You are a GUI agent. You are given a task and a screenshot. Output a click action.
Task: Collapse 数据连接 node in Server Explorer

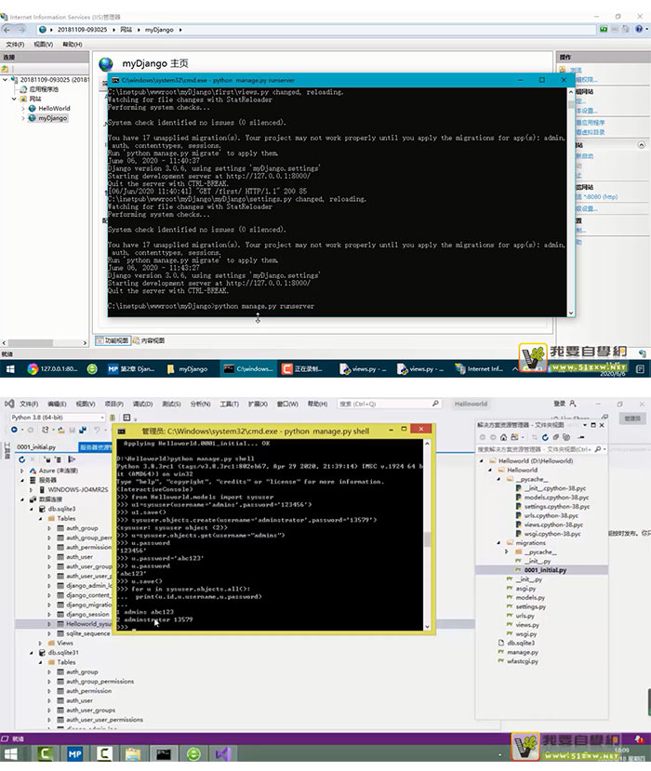click(21, 499)
